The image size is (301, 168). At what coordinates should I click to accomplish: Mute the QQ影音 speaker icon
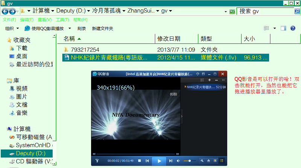[x=178, y=161]
